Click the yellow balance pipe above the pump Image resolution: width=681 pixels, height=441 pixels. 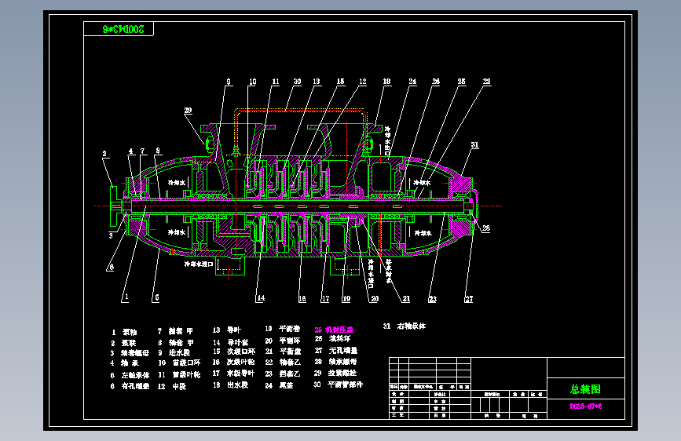(x=300, y=110)
